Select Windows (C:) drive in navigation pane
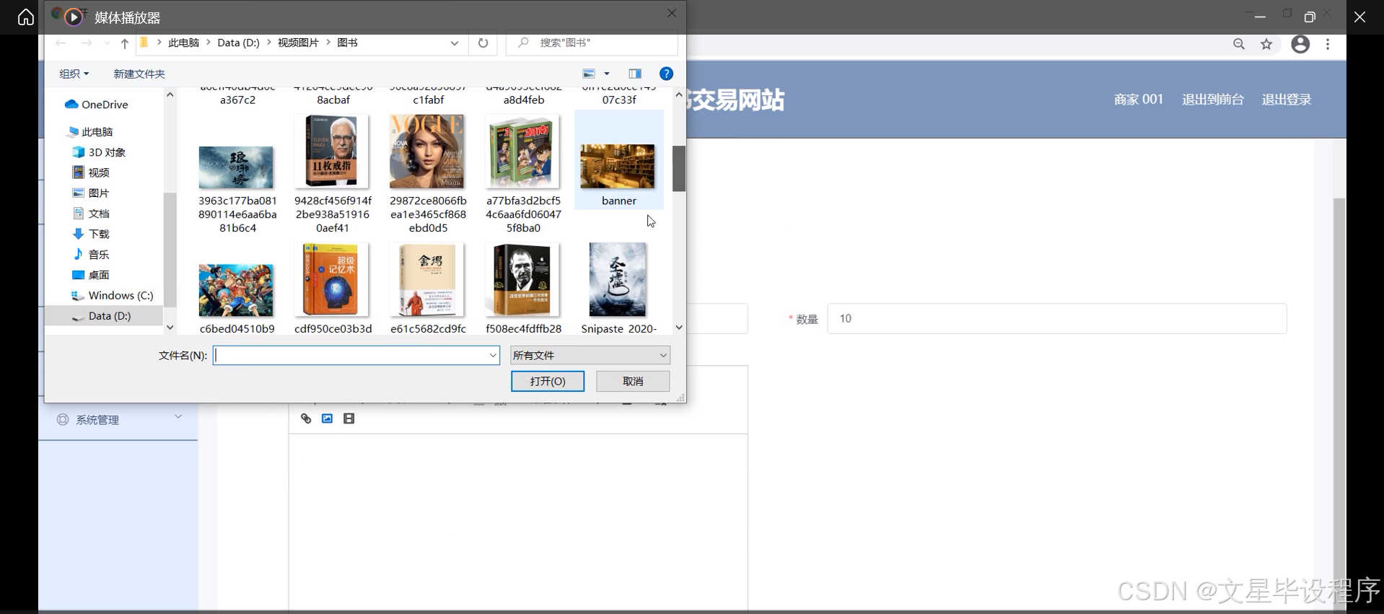Viewport: 1384px width, 614px height. pos(113,295)
